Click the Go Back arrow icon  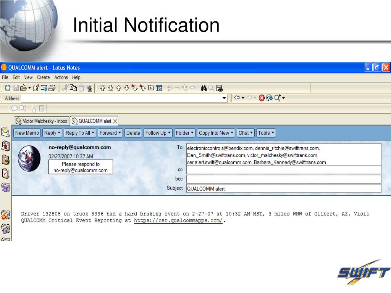pyautogui.click(x=237, y=98)
